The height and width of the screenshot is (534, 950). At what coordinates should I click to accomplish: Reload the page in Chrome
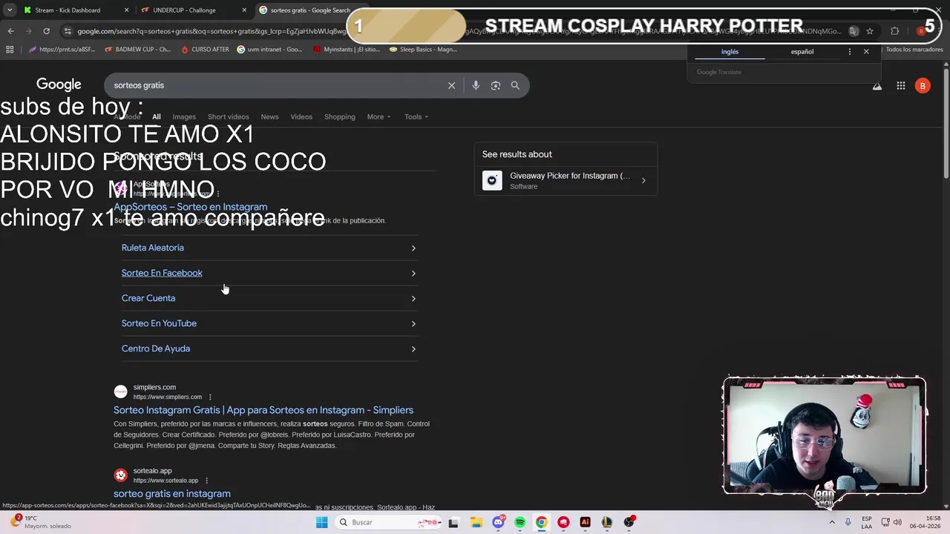click(x=46, y=31)
